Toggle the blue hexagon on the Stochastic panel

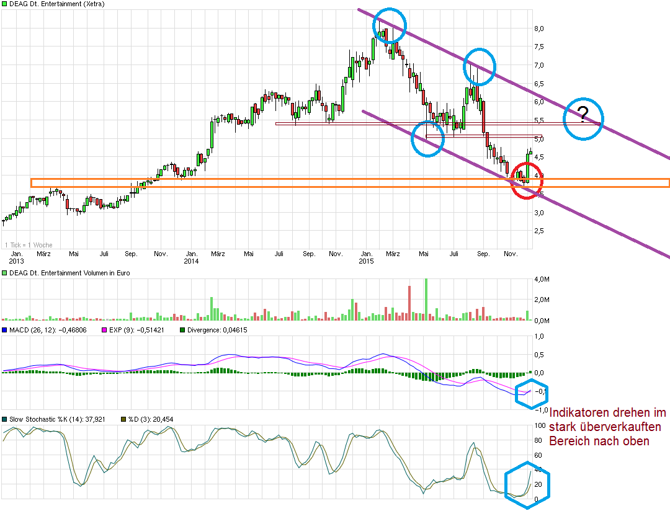pos(528,485)
